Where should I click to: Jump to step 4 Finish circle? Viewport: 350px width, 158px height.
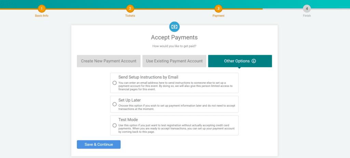click(x=307, y=9)
